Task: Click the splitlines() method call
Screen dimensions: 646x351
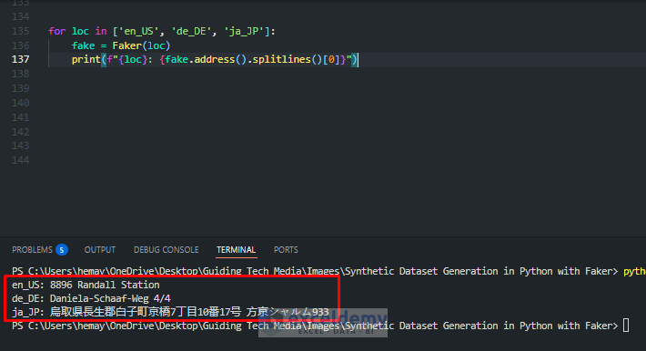Action: tap(288, 60)
